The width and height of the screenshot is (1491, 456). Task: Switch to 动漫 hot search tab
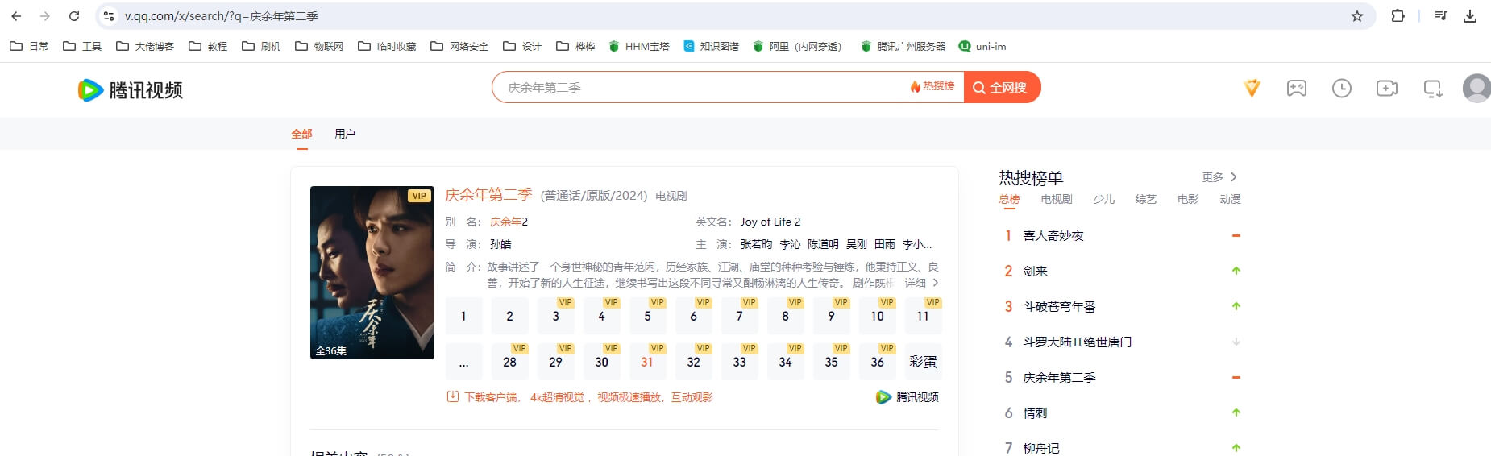[x=1230, y=199]
